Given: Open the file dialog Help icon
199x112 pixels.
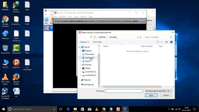Looking at the screenshot, I should (171, 42).
